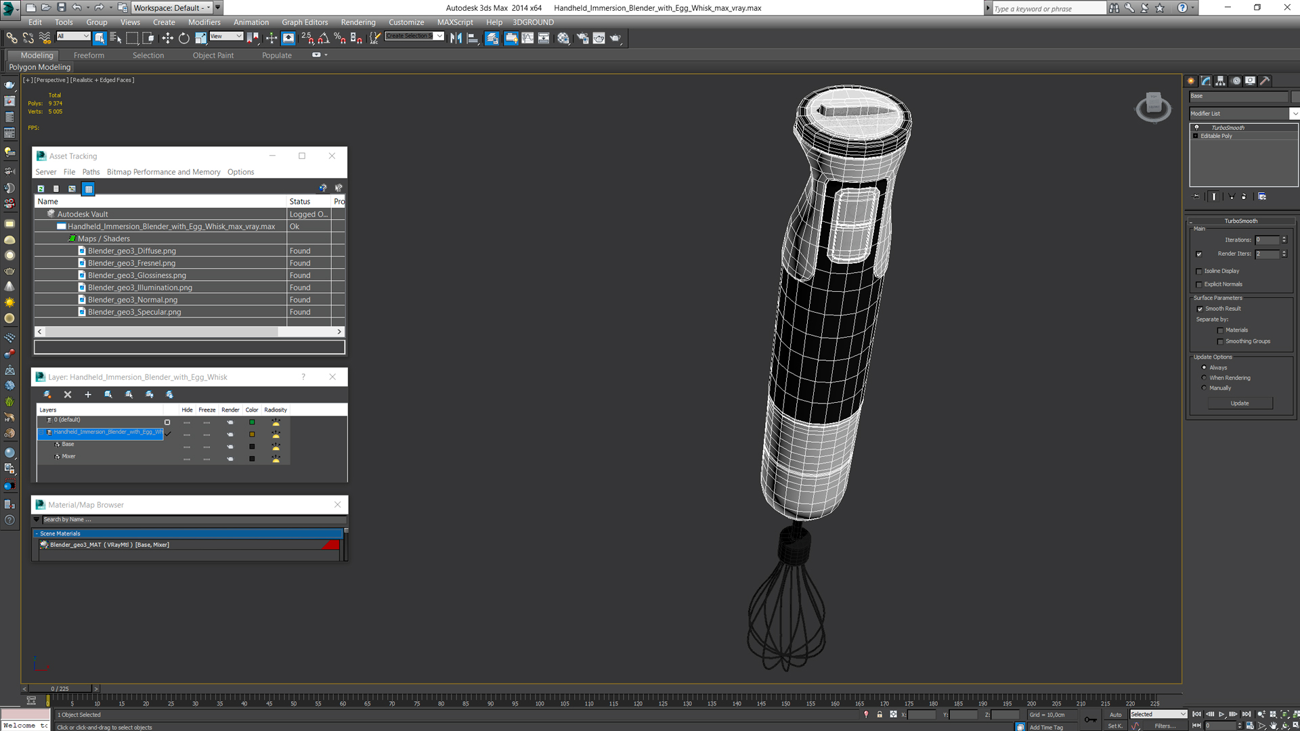The image size is (1300, 731).
Task: Remove modifier from the stack icon
Action: (1244, 196)
